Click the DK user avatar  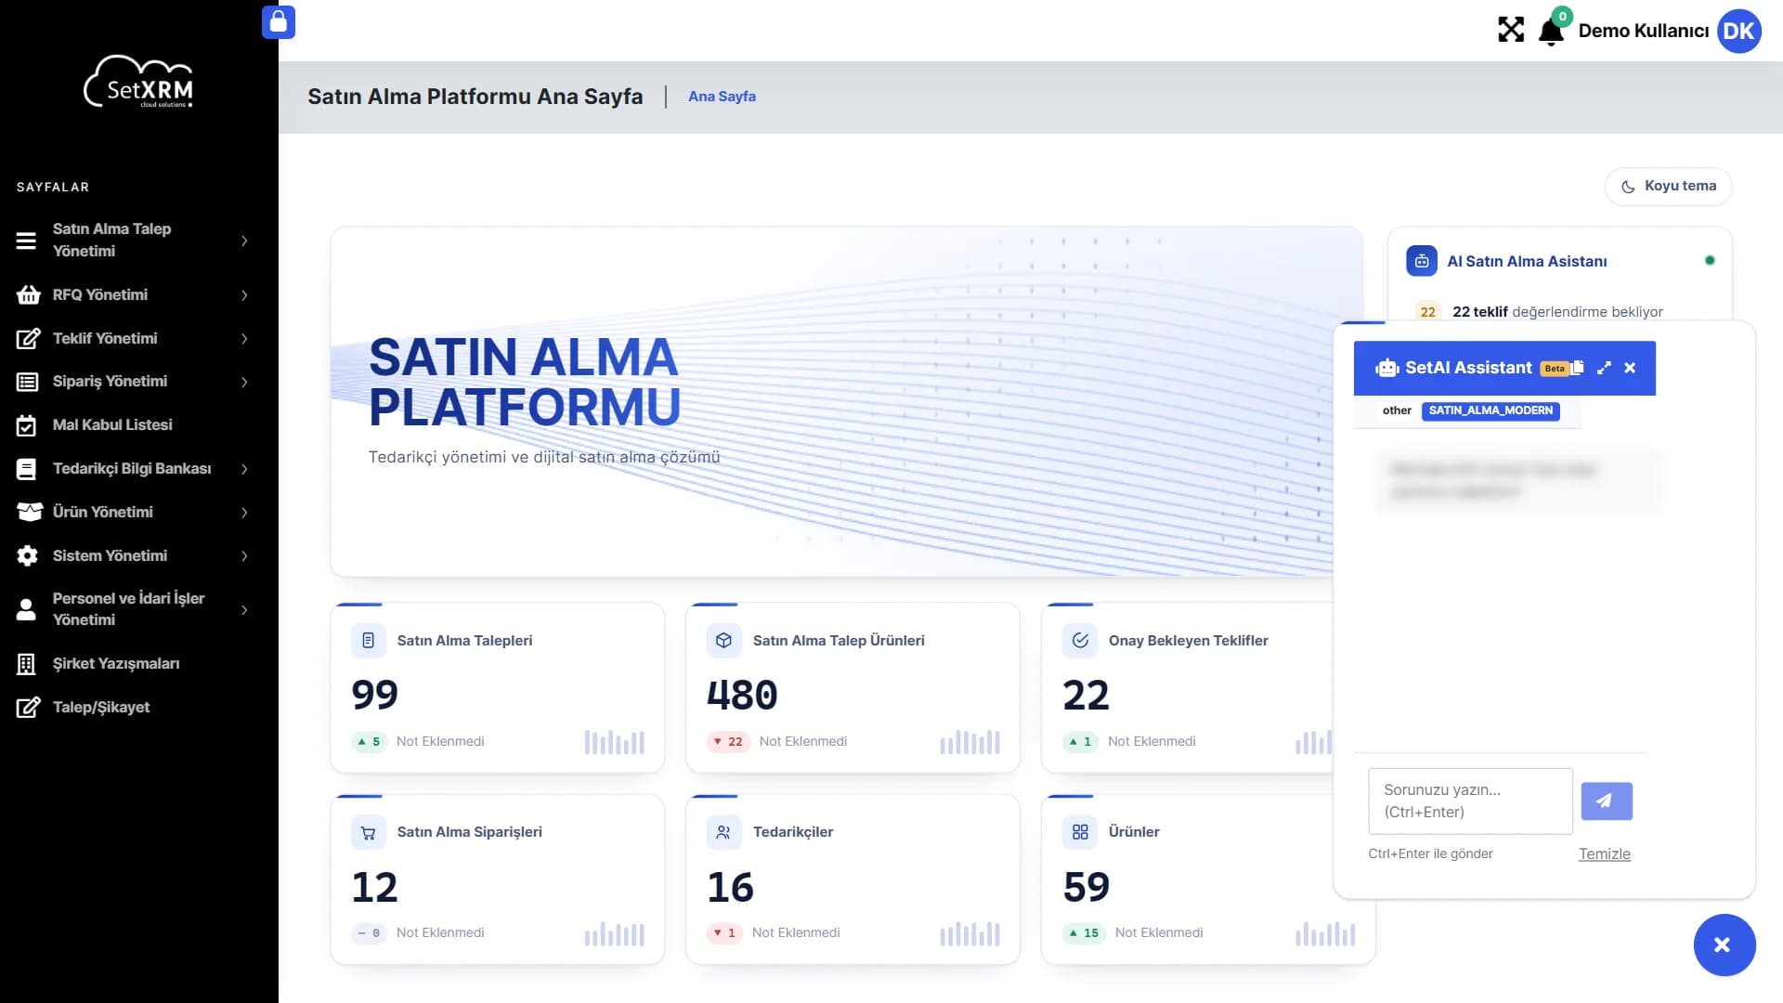[x=1738, y=31]
